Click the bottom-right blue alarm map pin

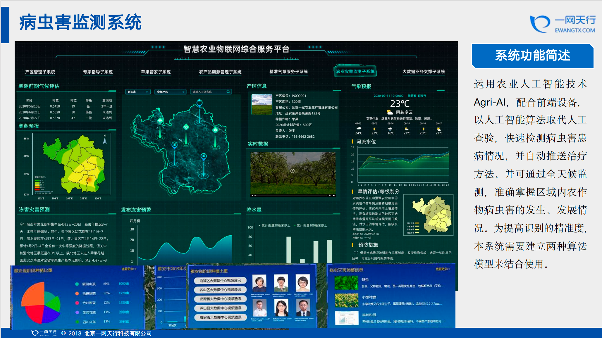pyautogui.click(x=204, y=156)
